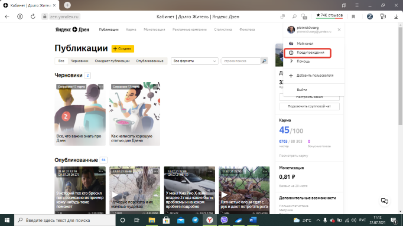The height and width of the screenshot is (226, 403).
Task: Open Статистика navigation item
Action: coord(223,30)
